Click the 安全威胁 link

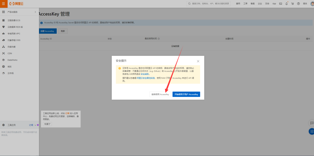(x=145, y=74)
